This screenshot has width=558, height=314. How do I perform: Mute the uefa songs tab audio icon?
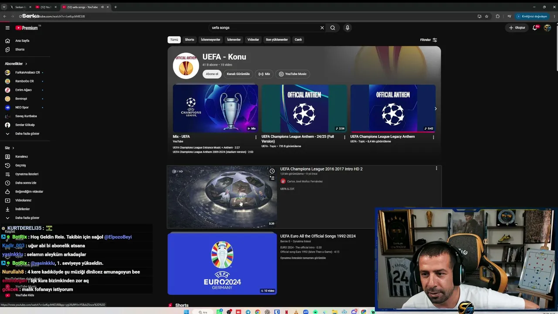point(102,7)
